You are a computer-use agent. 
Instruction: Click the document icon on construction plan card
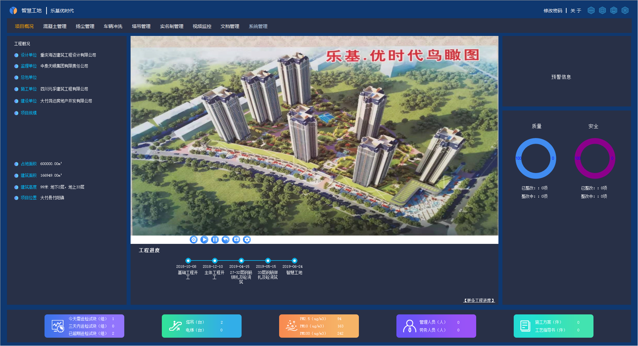[x=525, y=326]
